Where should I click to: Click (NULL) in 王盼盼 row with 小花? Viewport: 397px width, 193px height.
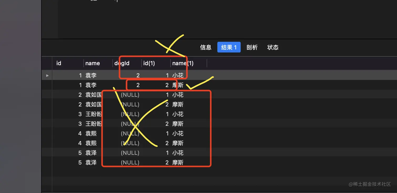tap(130, 114)
